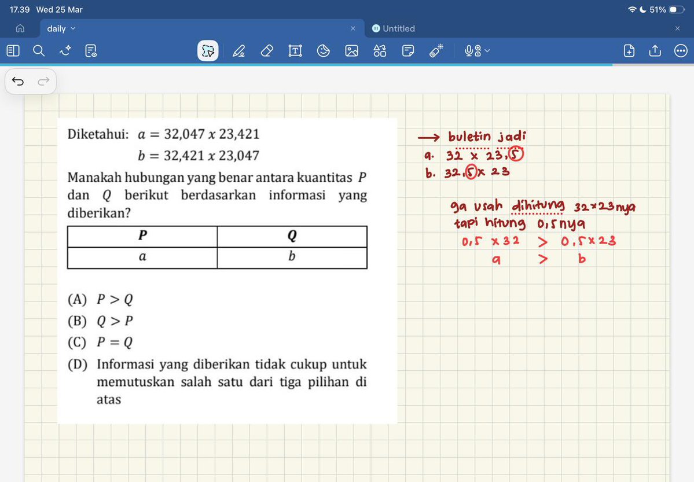Image resolution: width=694 pixels, height=482 pixels.
Task: Open the share export menu
Action: point(655,51)
